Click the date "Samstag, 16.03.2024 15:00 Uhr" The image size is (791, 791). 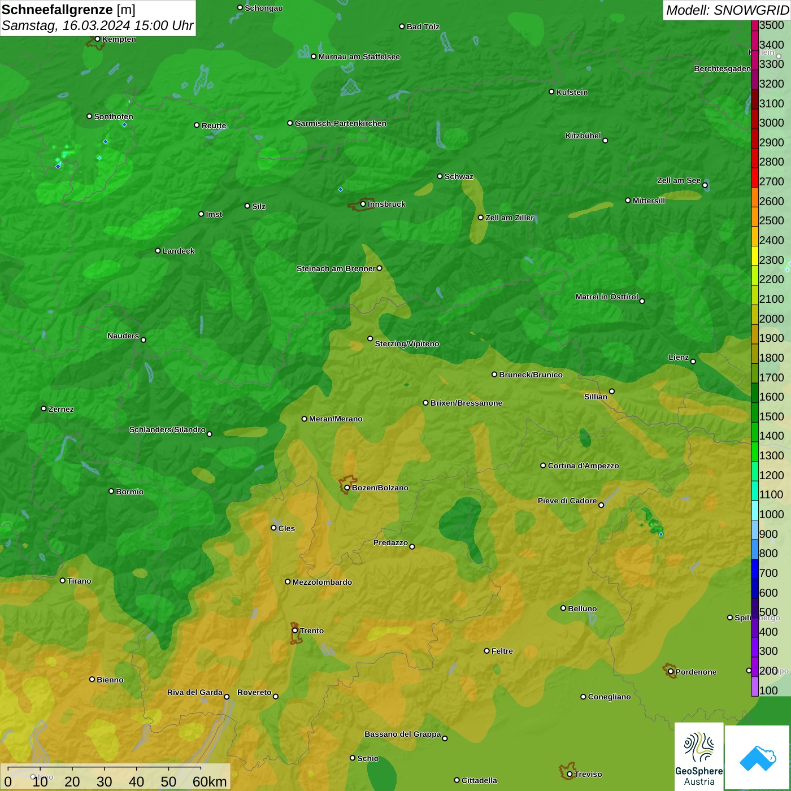pos(98,25)
